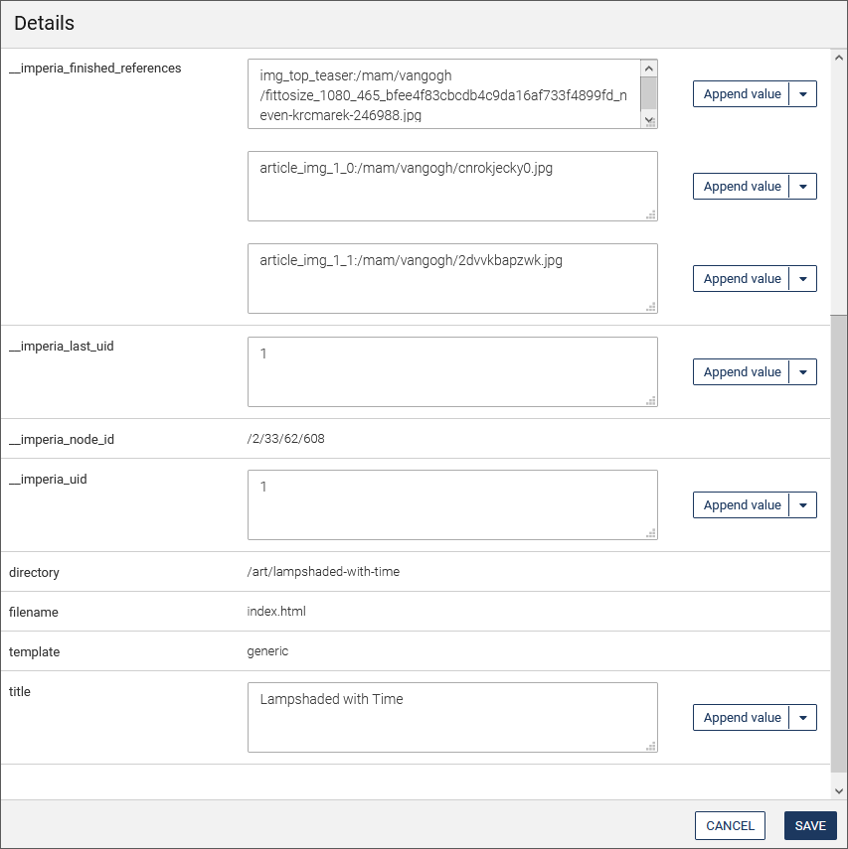The height and width of the screenshot is (849, 848).
Task: Focus the article_img_1_1 2dvvkbapzwk.jpg textarea
Action: [452, 278]
